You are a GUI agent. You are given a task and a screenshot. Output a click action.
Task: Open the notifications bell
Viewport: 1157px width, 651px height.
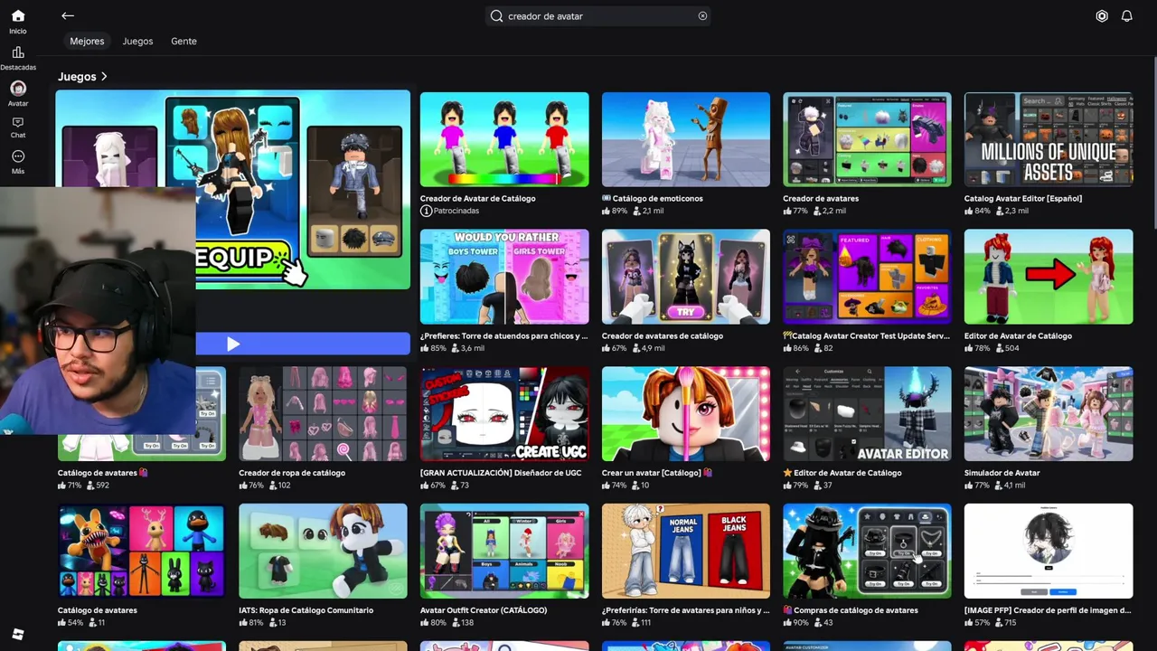(1127, 16)
